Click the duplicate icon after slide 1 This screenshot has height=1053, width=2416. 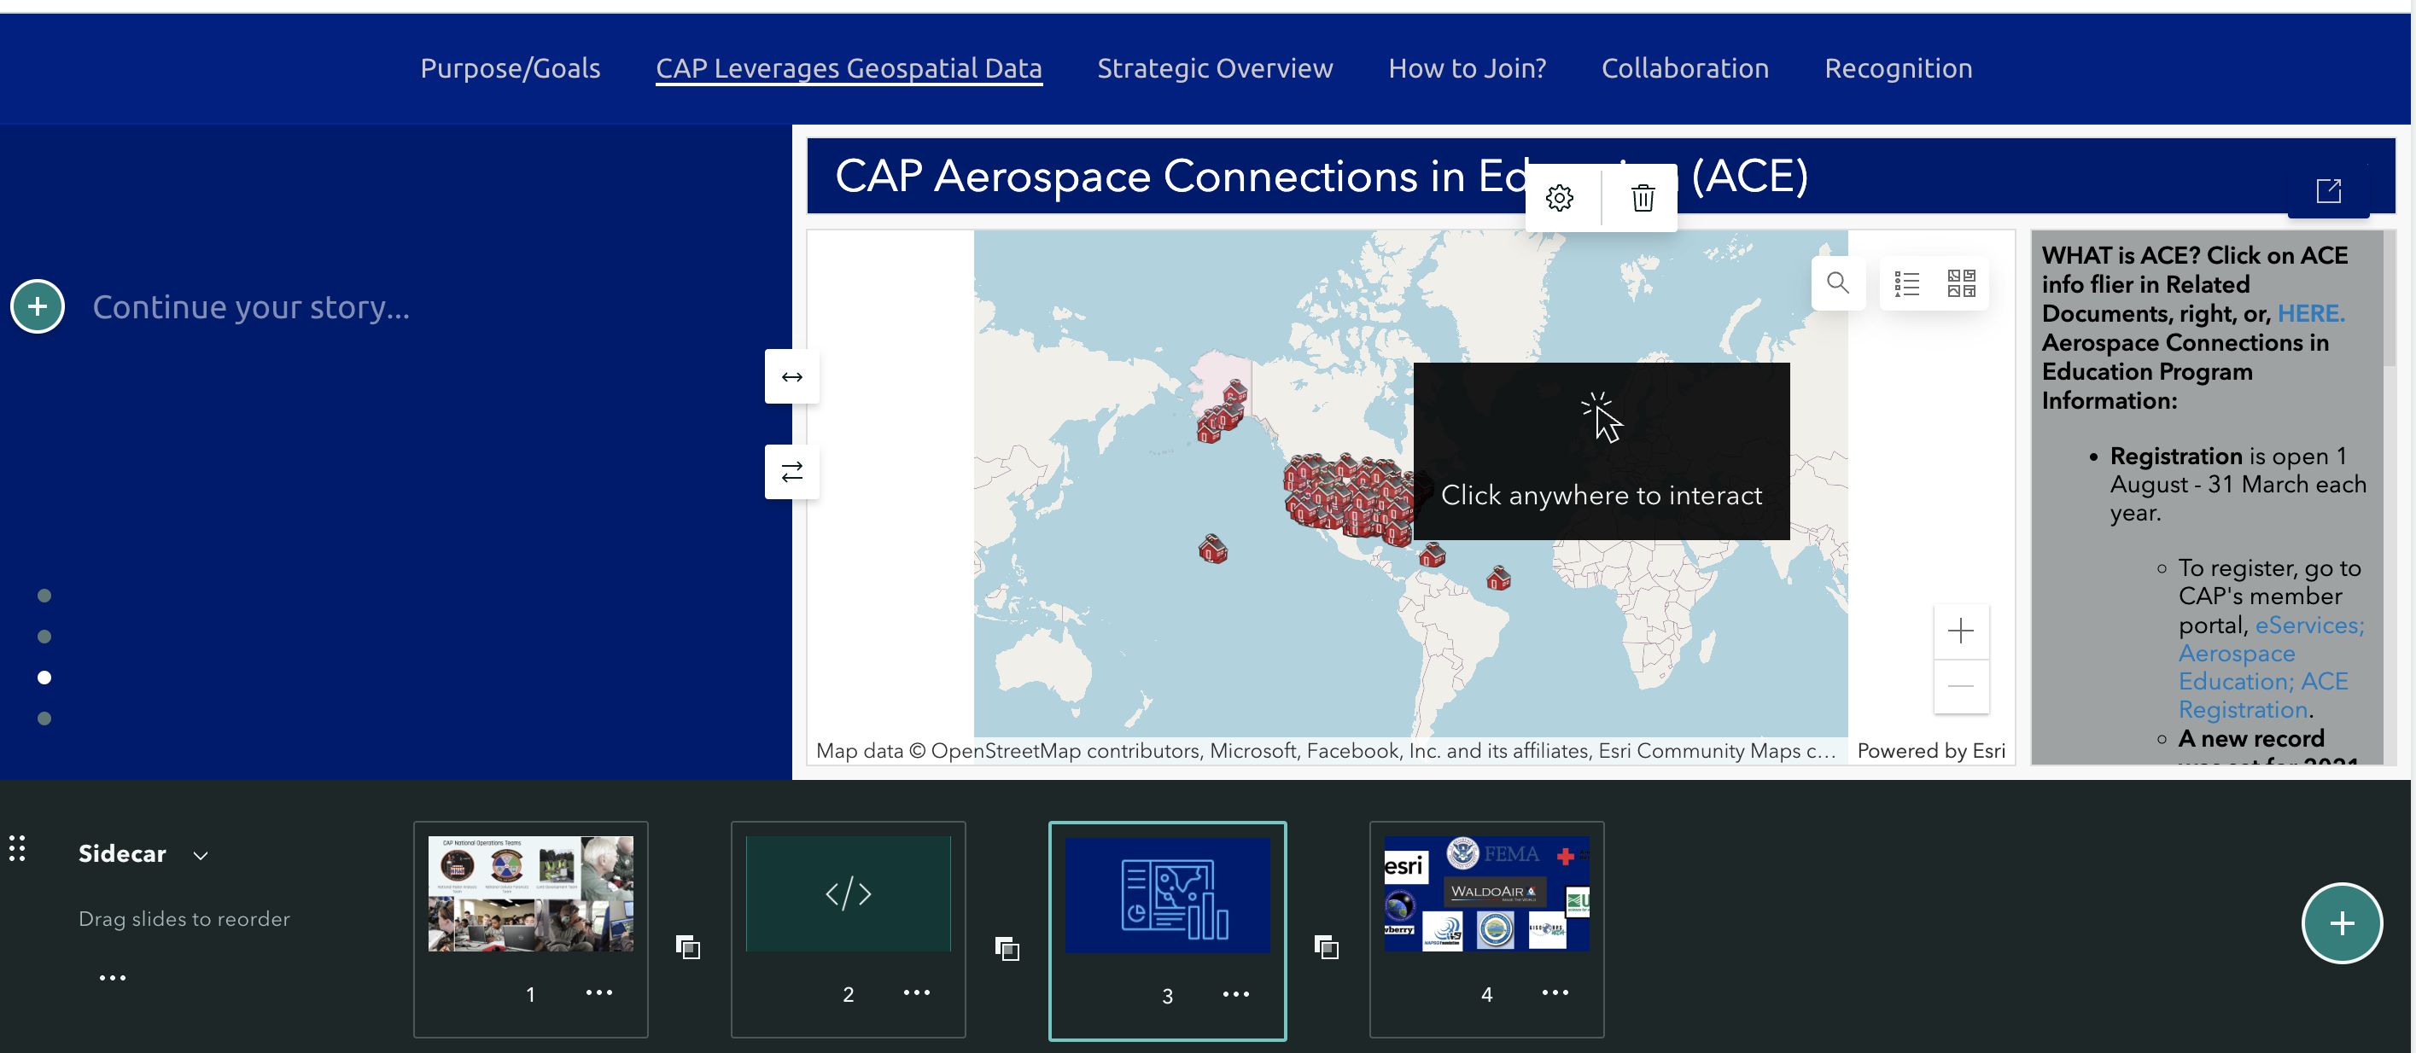687,947
